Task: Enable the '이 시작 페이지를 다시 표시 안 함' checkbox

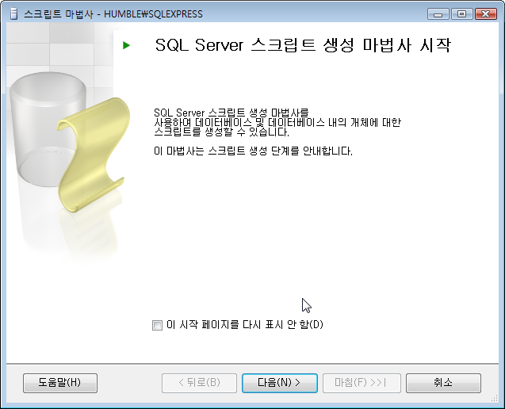Action: point(157,325)
